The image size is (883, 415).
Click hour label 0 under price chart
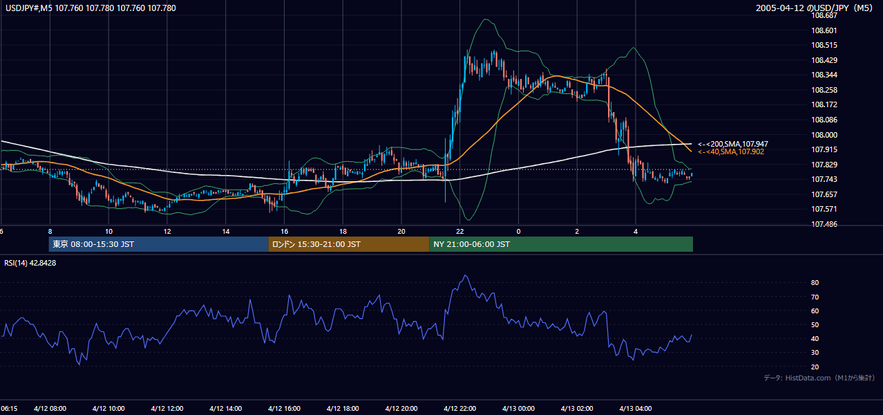coord(518,231)
